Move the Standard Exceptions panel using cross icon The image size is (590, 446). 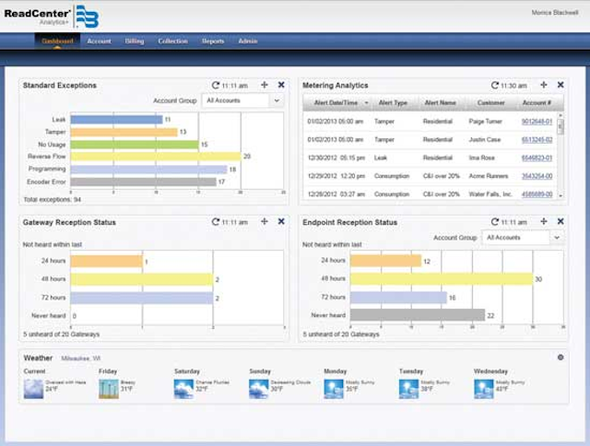point(265,85)
